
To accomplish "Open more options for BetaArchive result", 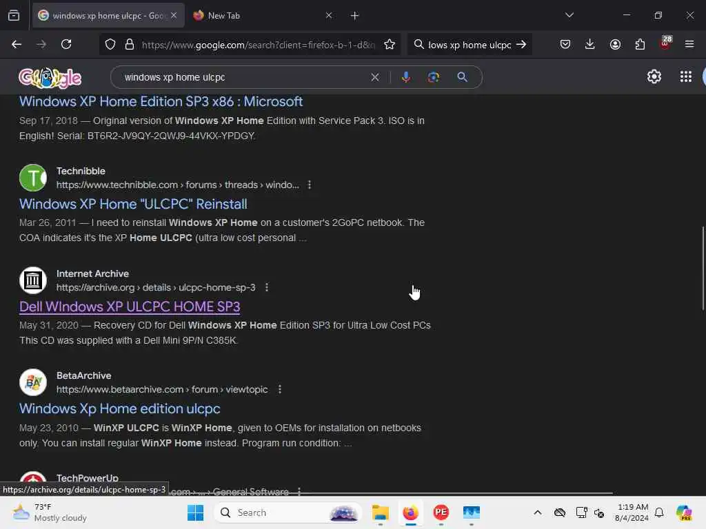I will (280, 390).
